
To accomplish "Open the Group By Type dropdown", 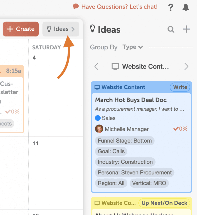I will click(x=133, y=47).
